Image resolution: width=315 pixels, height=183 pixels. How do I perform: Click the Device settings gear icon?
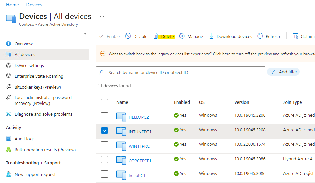(8, 65)
